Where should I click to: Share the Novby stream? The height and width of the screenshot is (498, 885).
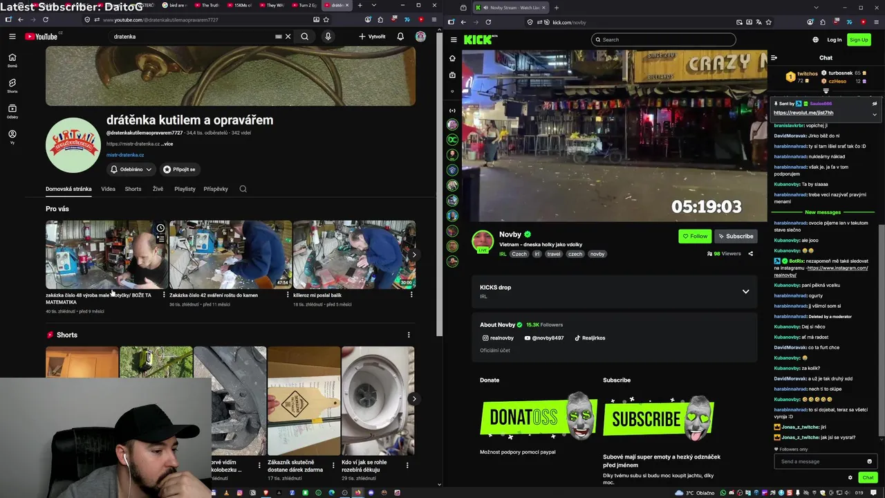point(750,254)
